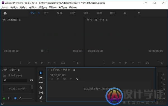The image size is (168, 106).
Task: Open the Source panel hamburger menu
Action: pos(20,20)
